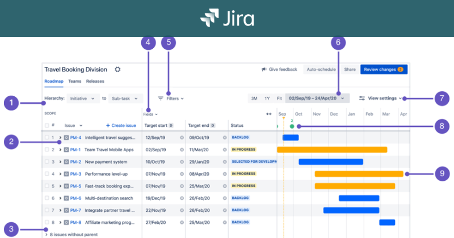Click the issue type icon for PM-2
This screenshot has width=454, height=238.
coord(66,162)
